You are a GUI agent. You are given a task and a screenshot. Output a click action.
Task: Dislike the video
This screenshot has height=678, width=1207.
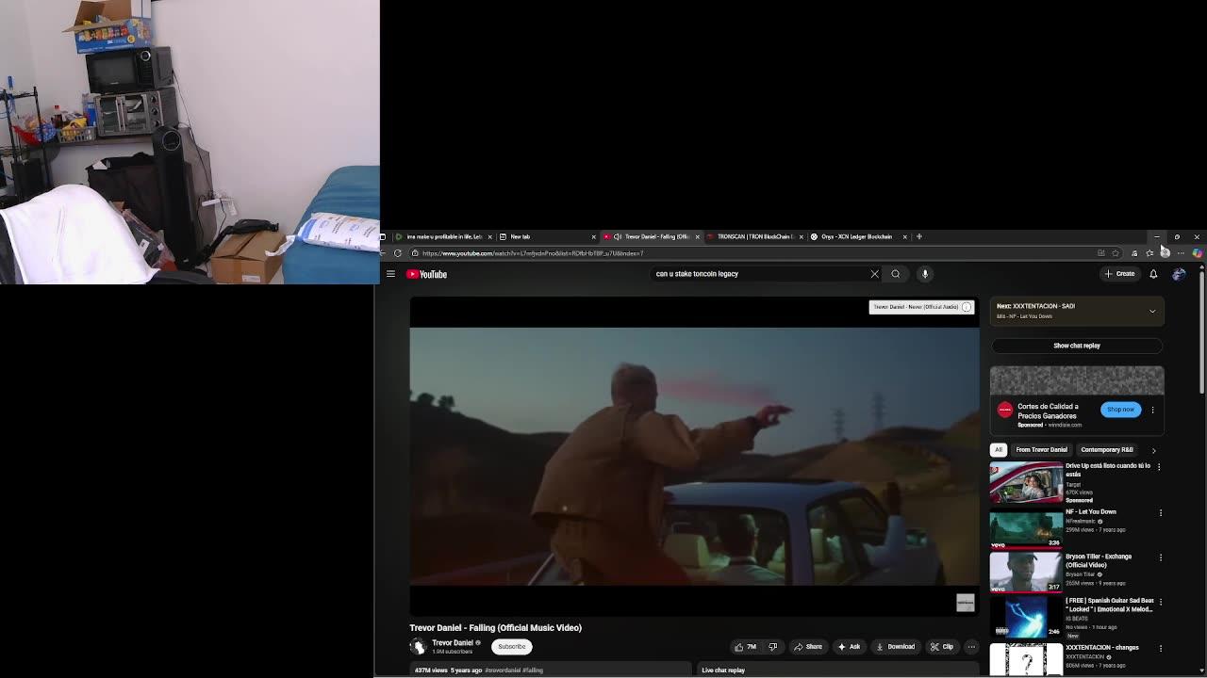click(773, 647)
